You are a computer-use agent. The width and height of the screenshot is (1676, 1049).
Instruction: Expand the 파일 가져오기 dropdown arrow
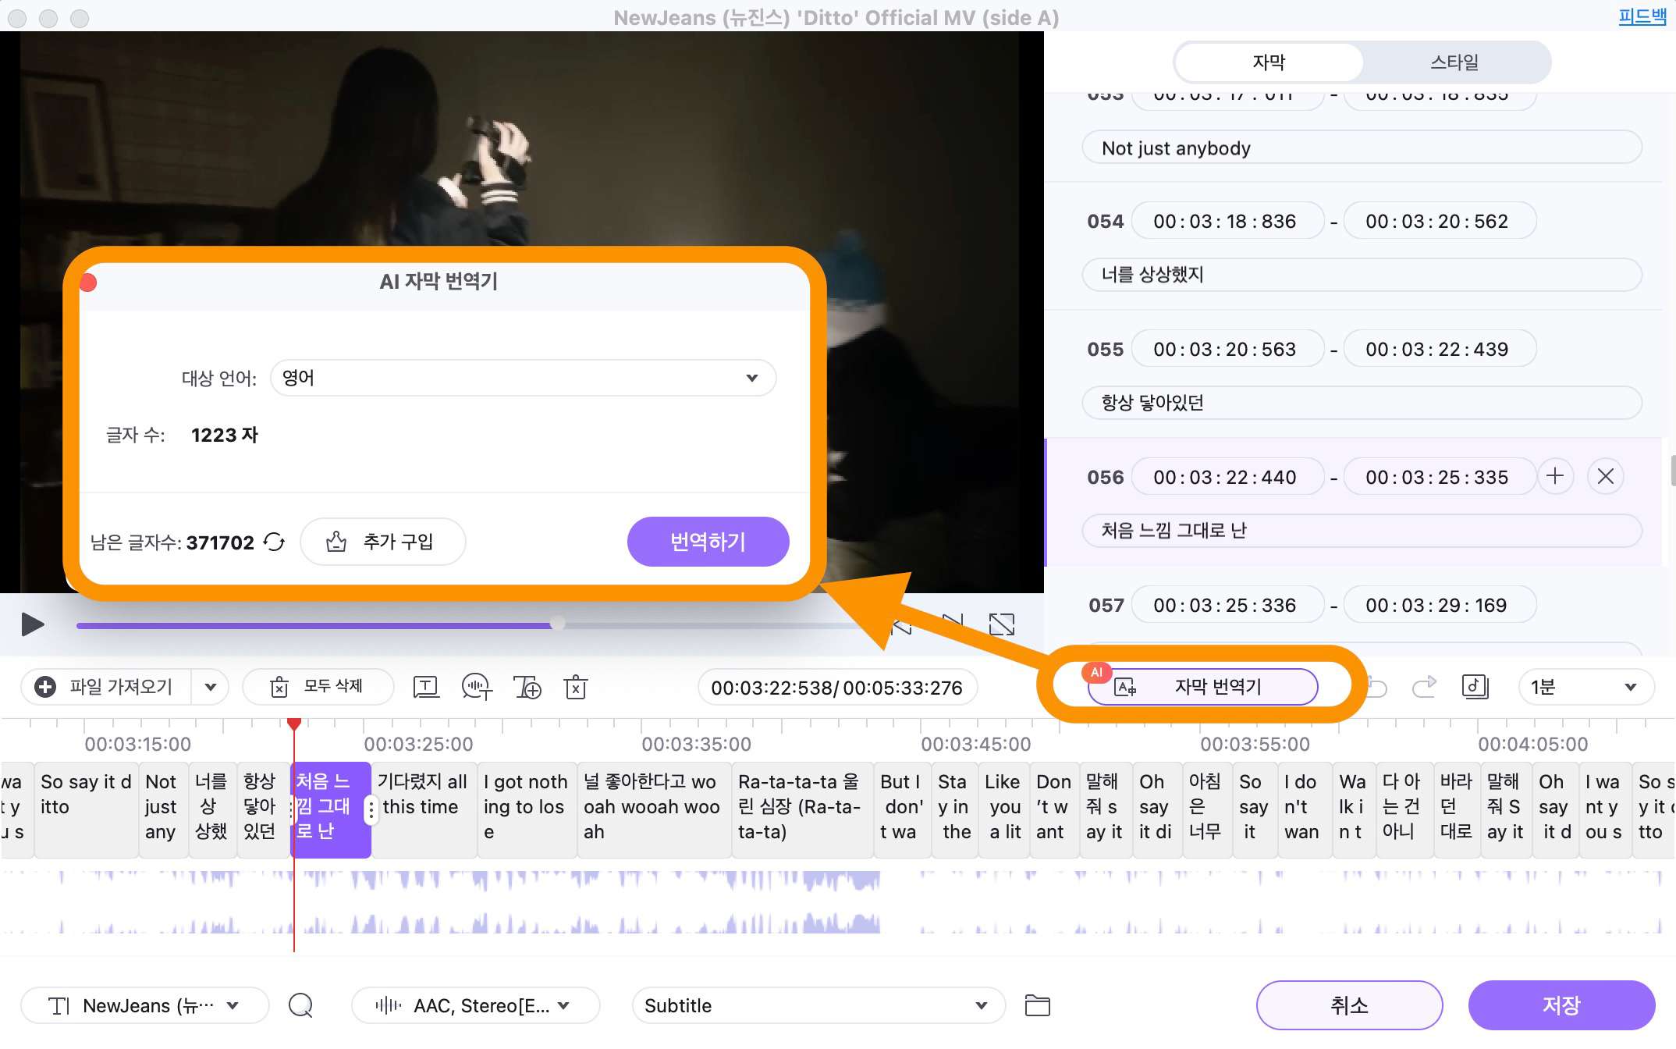point(210,688)
